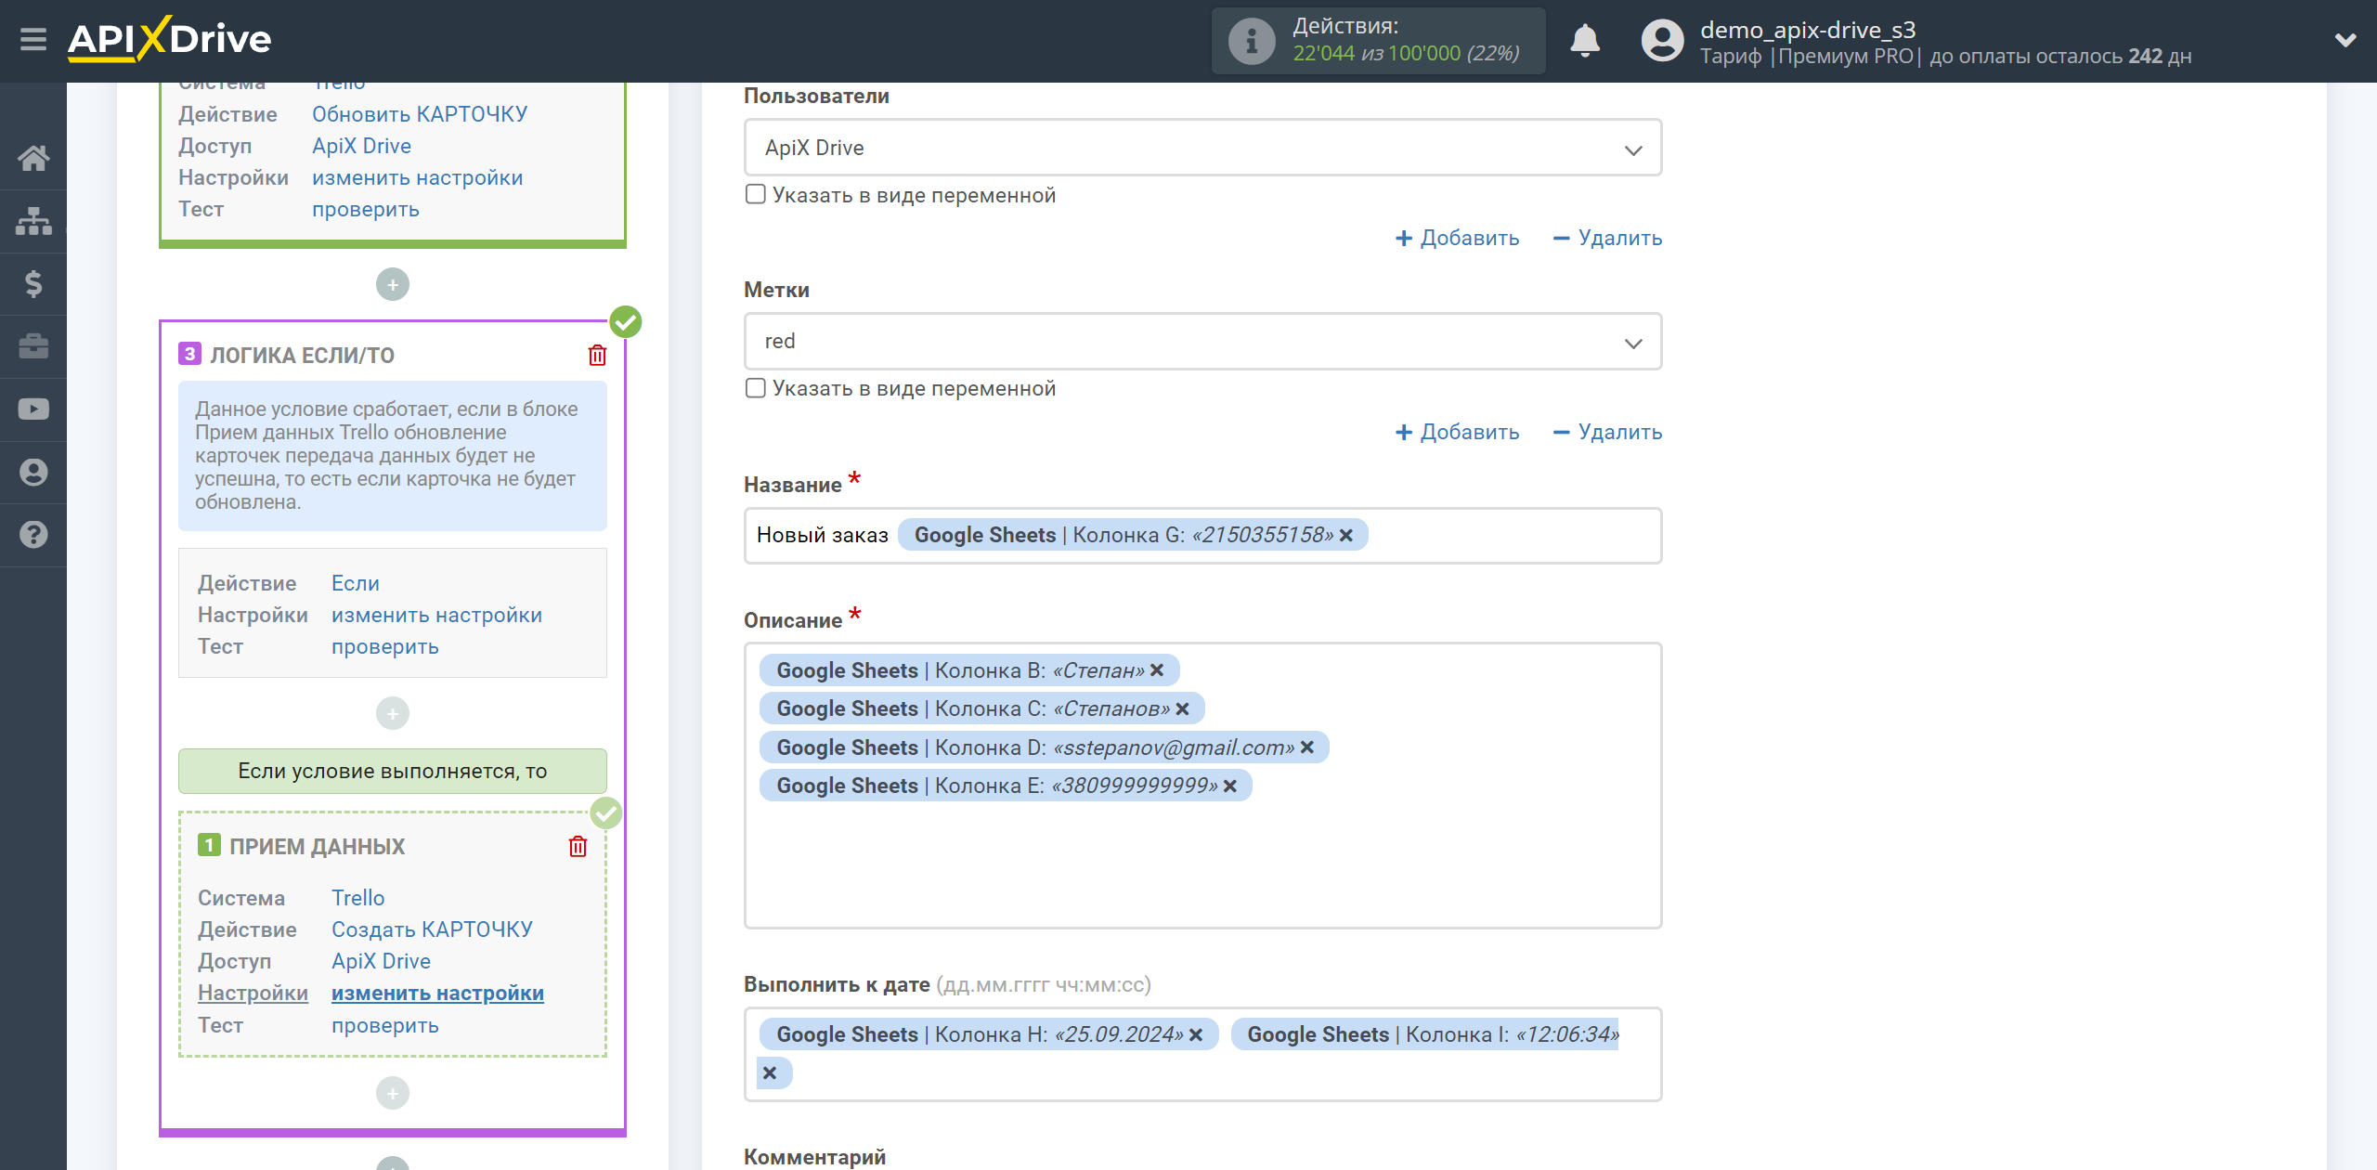Open the Если action link
2377x1170 pixels.
click(356, 583)
